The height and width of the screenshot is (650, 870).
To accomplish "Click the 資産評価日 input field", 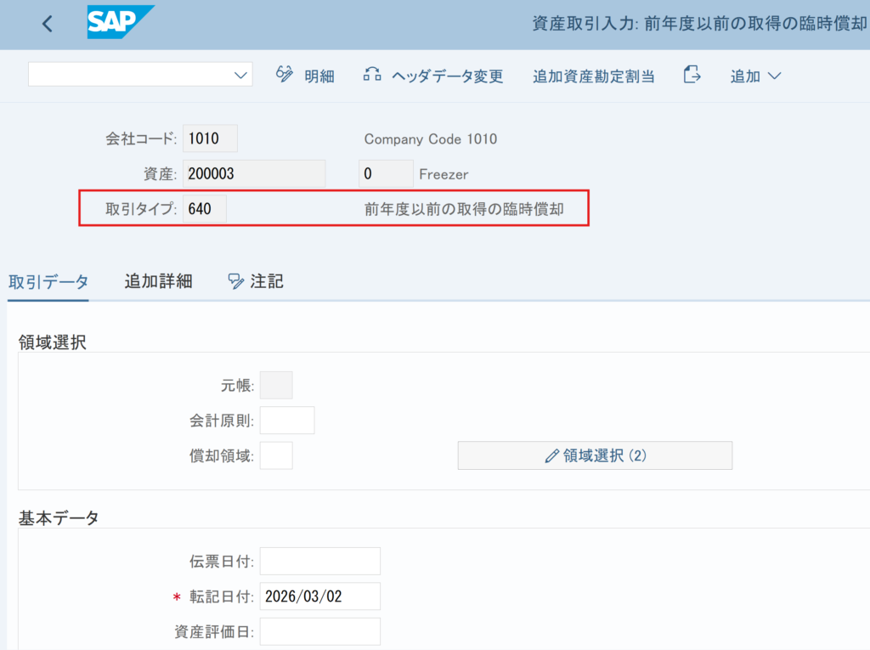I will click(320, 631).
